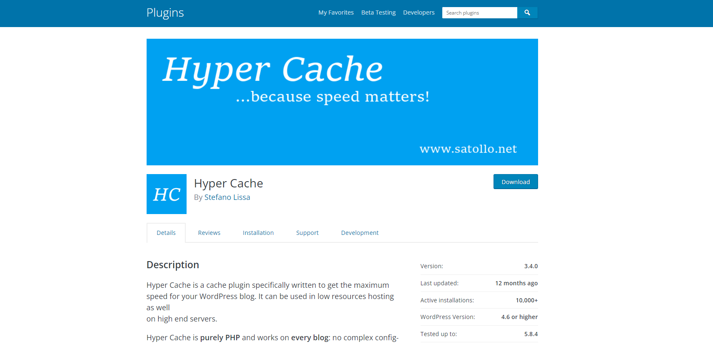Click the bold 'every blog' text
The height and width of the screenshot is (344, 713).
click(310, 338)
